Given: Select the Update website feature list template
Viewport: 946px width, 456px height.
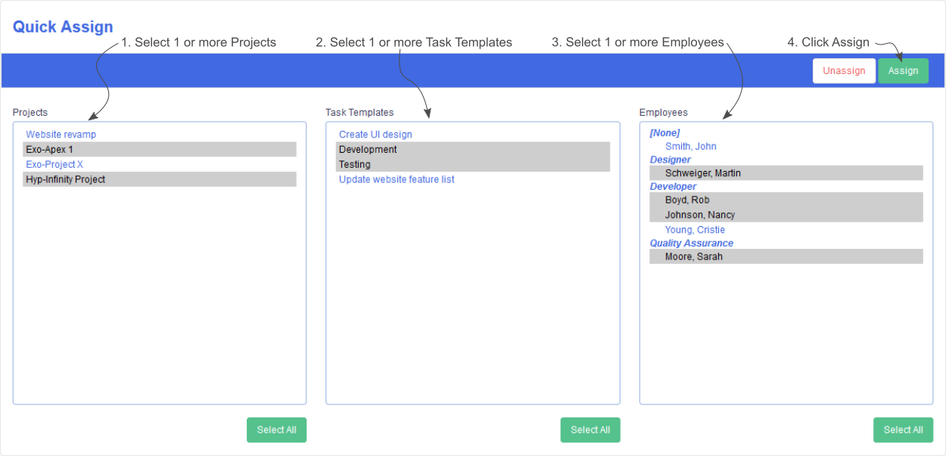Looking at the screenshot, I should (396, 179).
